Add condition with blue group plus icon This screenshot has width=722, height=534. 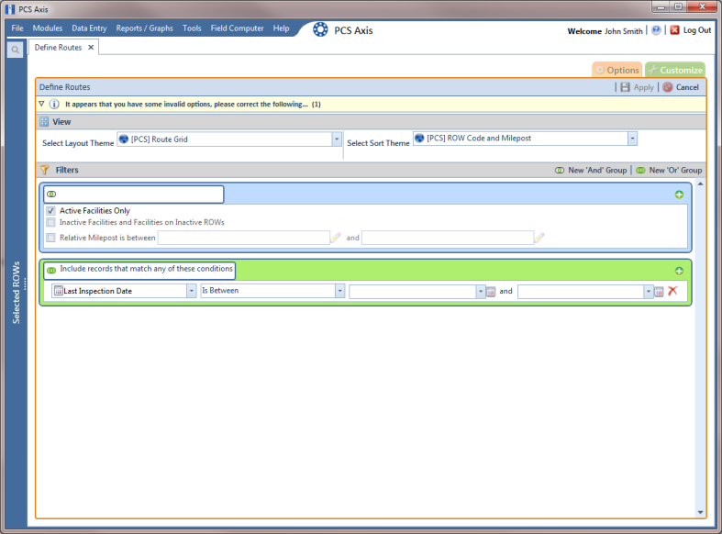[679, 195]
